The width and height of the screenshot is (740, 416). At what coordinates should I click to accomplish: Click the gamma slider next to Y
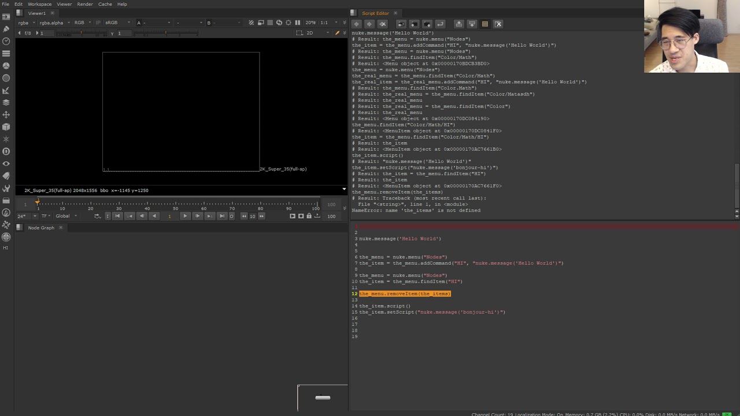pyautogui.click(x=165, y=33)
